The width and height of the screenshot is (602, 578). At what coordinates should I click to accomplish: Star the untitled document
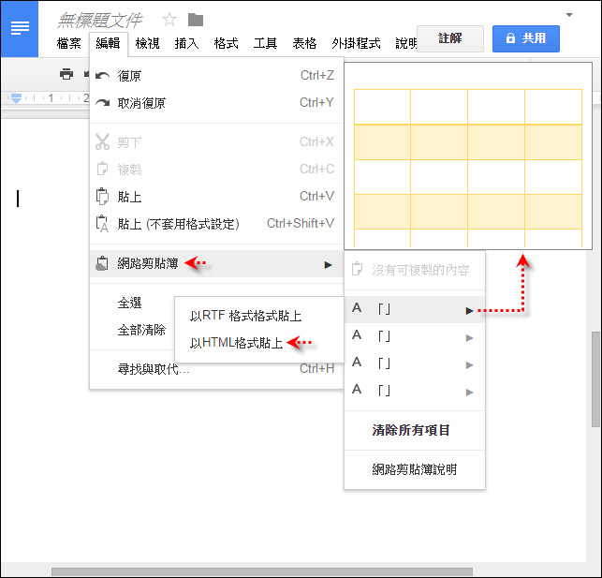(169, 19)
